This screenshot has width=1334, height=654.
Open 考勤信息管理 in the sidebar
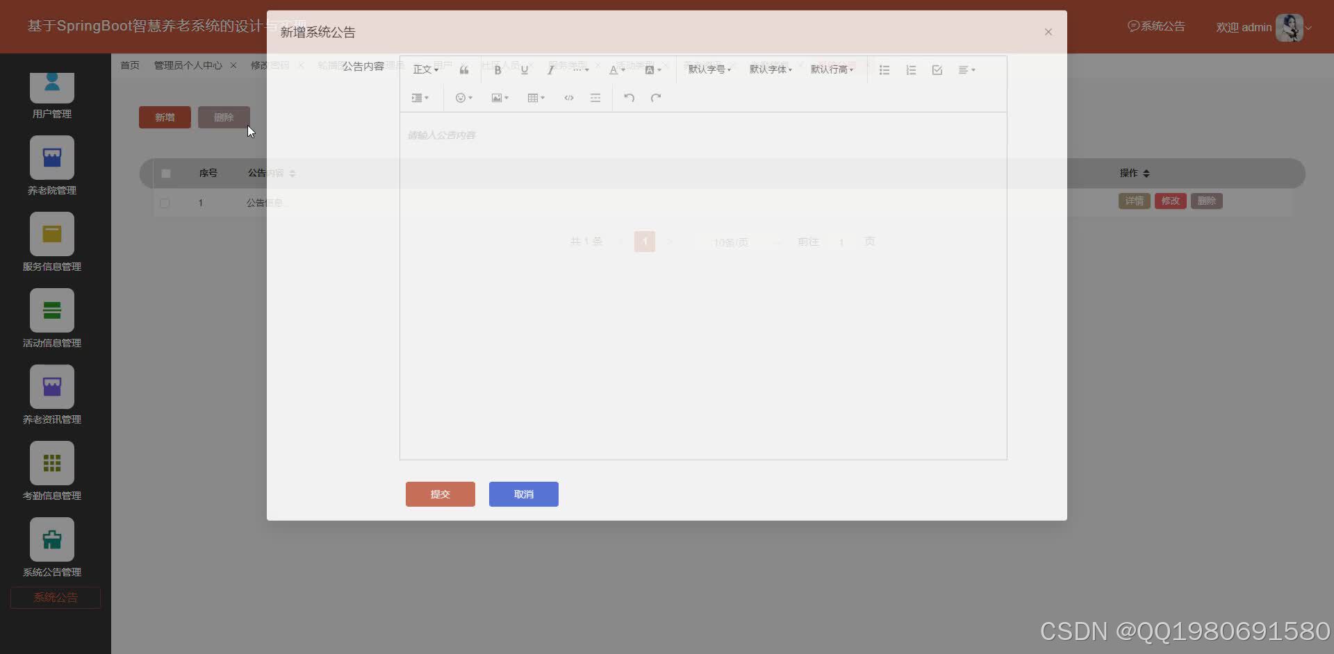[x=52, y=471]
